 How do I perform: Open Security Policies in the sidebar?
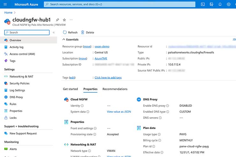click(x=19, y=83)
